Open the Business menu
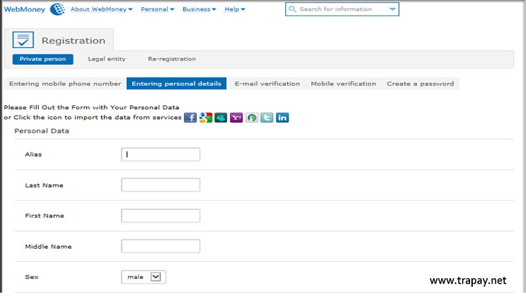This screenshot has width=526, height=296. click(199, 10)
